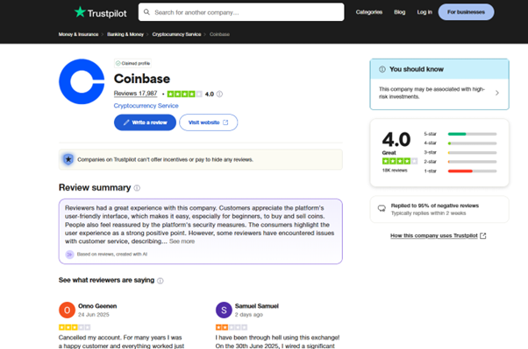The height and width of the screenshot is (349, 528).
Task: Click the pencil icon in Write a review
Action: pos(126,122)
